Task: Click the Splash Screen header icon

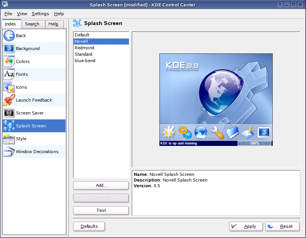Action: click(x=77, y=23)
